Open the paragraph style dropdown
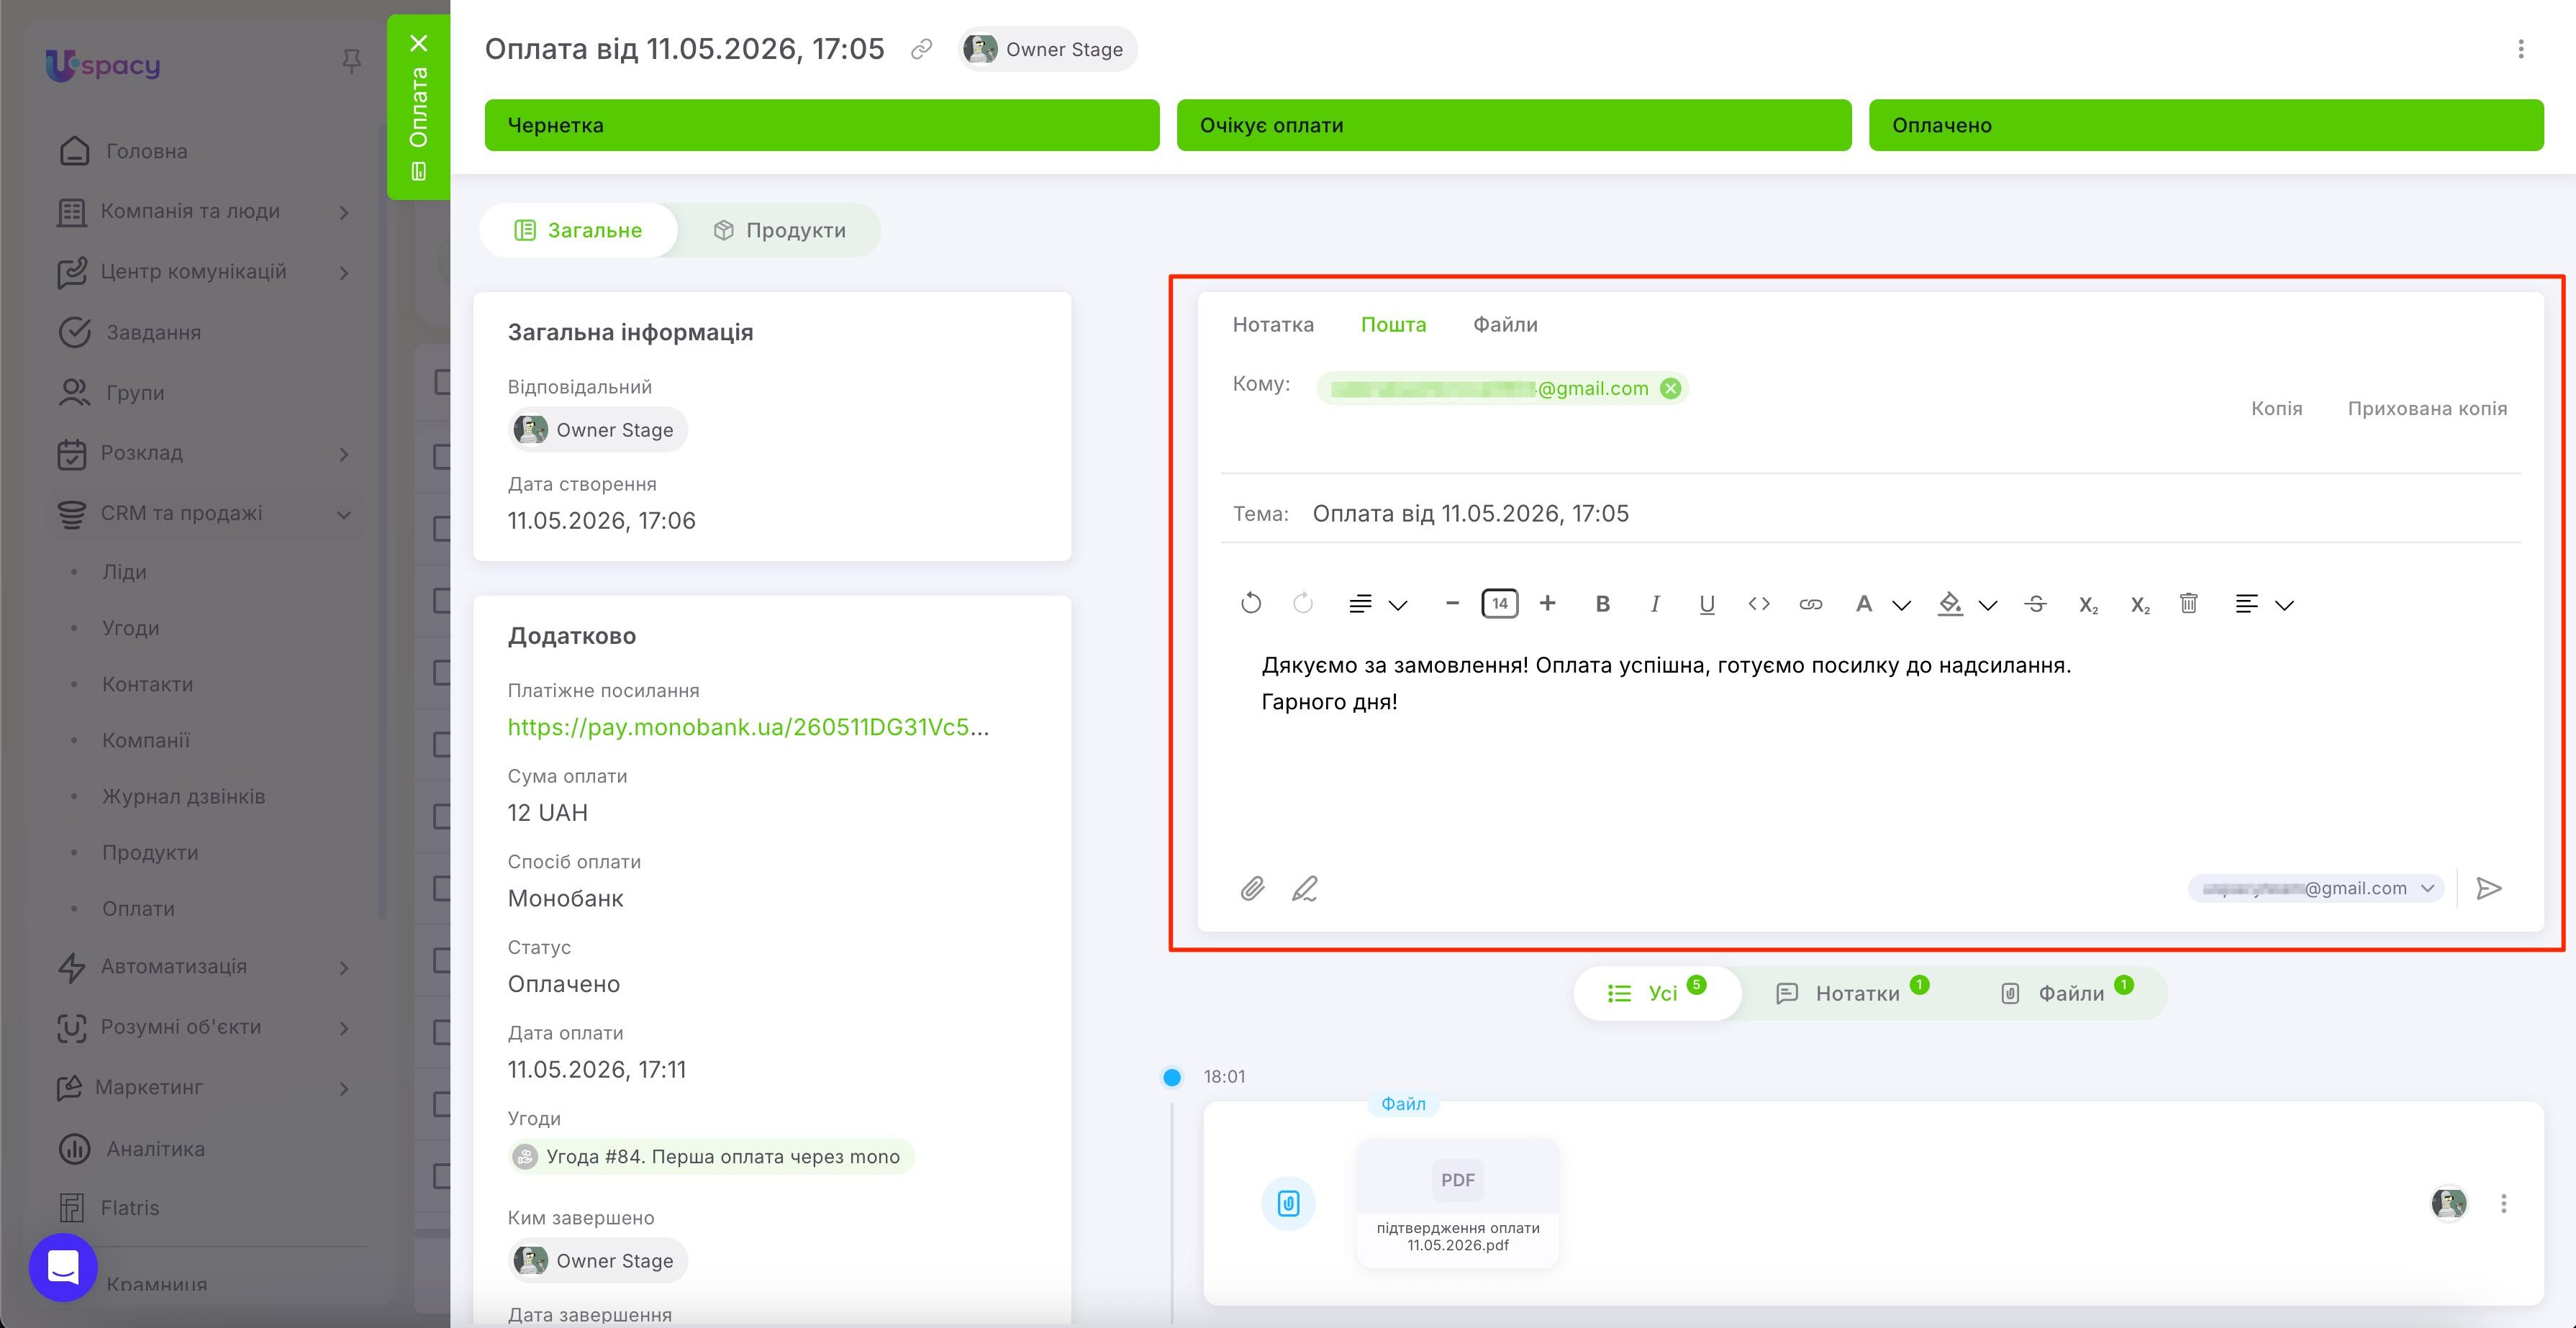This screenshot has height=1328, width=2576. 1378,604
